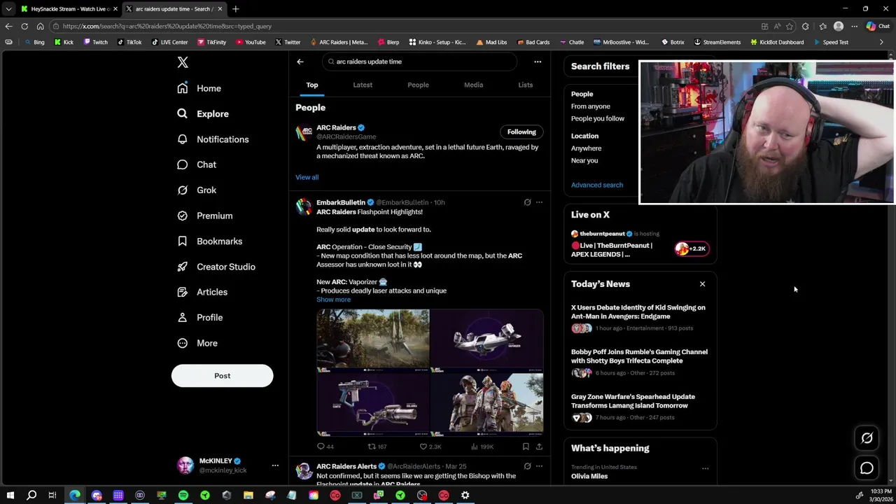Click the search field with arc raiders query

420,62
